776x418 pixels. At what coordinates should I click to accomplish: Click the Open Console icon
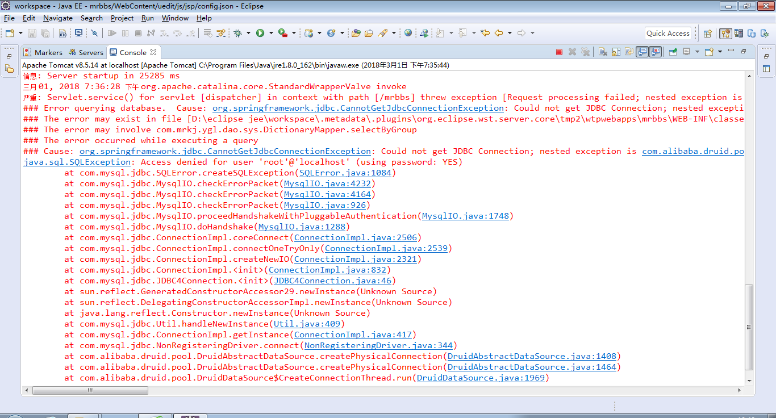[x=709, y=52]
